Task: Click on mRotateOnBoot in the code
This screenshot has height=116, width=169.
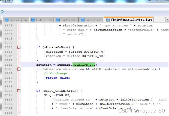Action: (56, 47)
